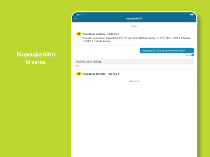Click 'Ponudba je sprejeta - 1.837,55 €' title

click(101, 74)
